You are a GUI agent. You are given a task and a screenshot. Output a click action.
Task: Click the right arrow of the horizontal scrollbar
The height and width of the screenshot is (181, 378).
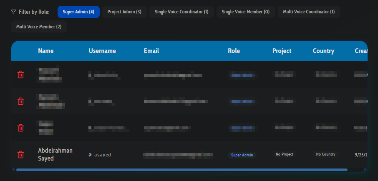coord(365,170)
